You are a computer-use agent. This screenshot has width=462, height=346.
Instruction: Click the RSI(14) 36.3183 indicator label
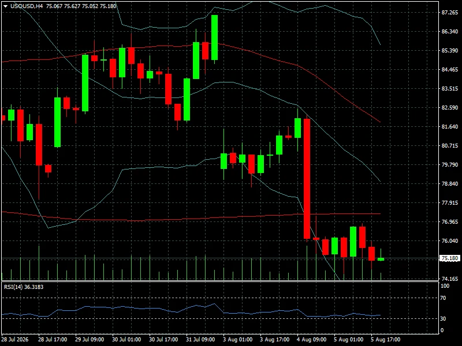pos(24,287)
